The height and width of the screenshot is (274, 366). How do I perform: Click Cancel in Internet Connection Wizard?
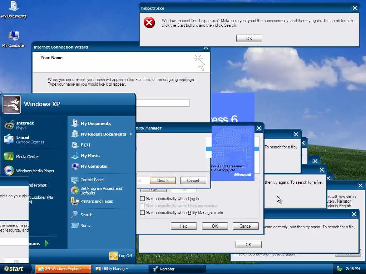point(193,180)
